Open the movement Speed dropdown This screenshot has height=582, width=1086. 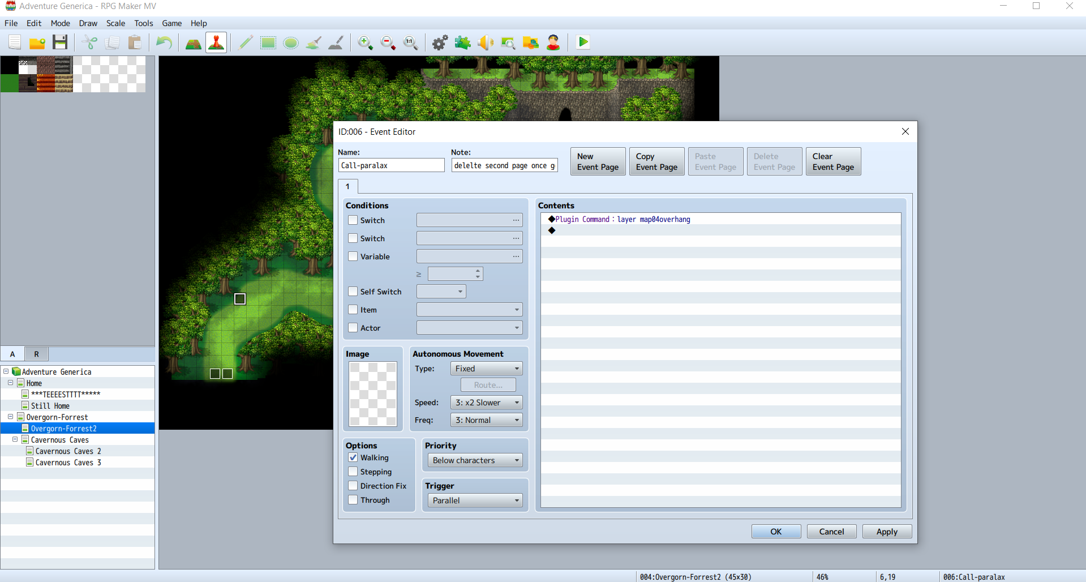(x=487, y=403)
